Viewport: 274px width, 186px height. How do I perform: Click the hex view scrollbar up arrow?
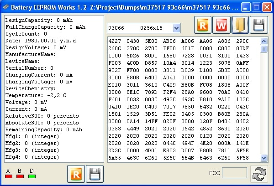[263, 41]
